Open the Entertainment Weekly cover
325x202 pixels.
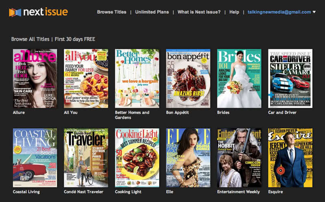239,158
